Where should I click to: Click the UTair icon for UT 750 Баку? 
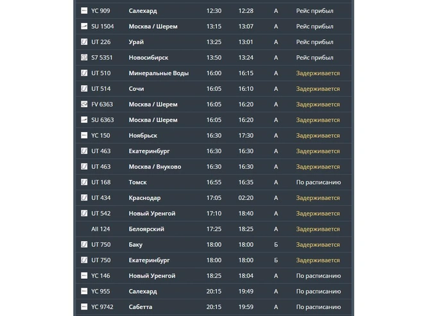pos(84,244)
